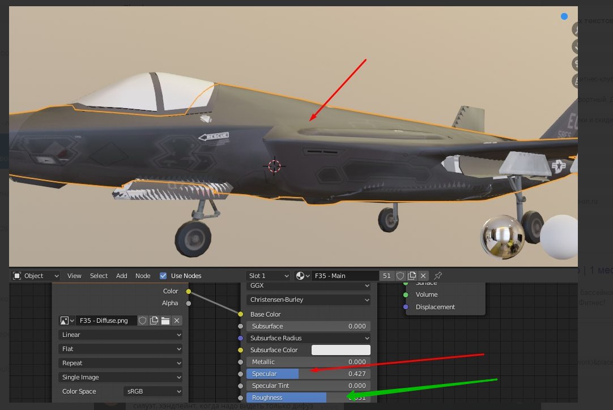Image resolution: width=613 pixels, height=410 pixels.
Task: Click the Roughness value slider
Action: [x=308, y=398]
